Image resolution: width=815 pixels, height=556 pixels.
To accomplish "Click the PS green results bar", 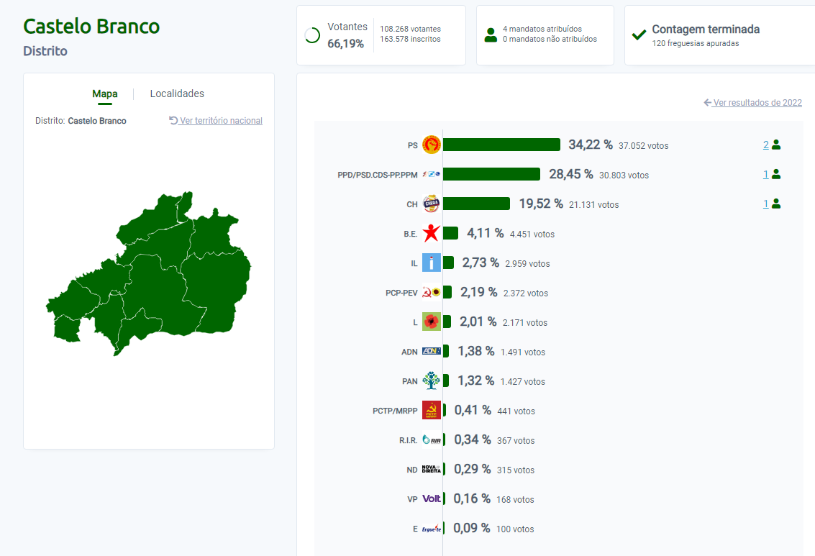I will 501,145.
